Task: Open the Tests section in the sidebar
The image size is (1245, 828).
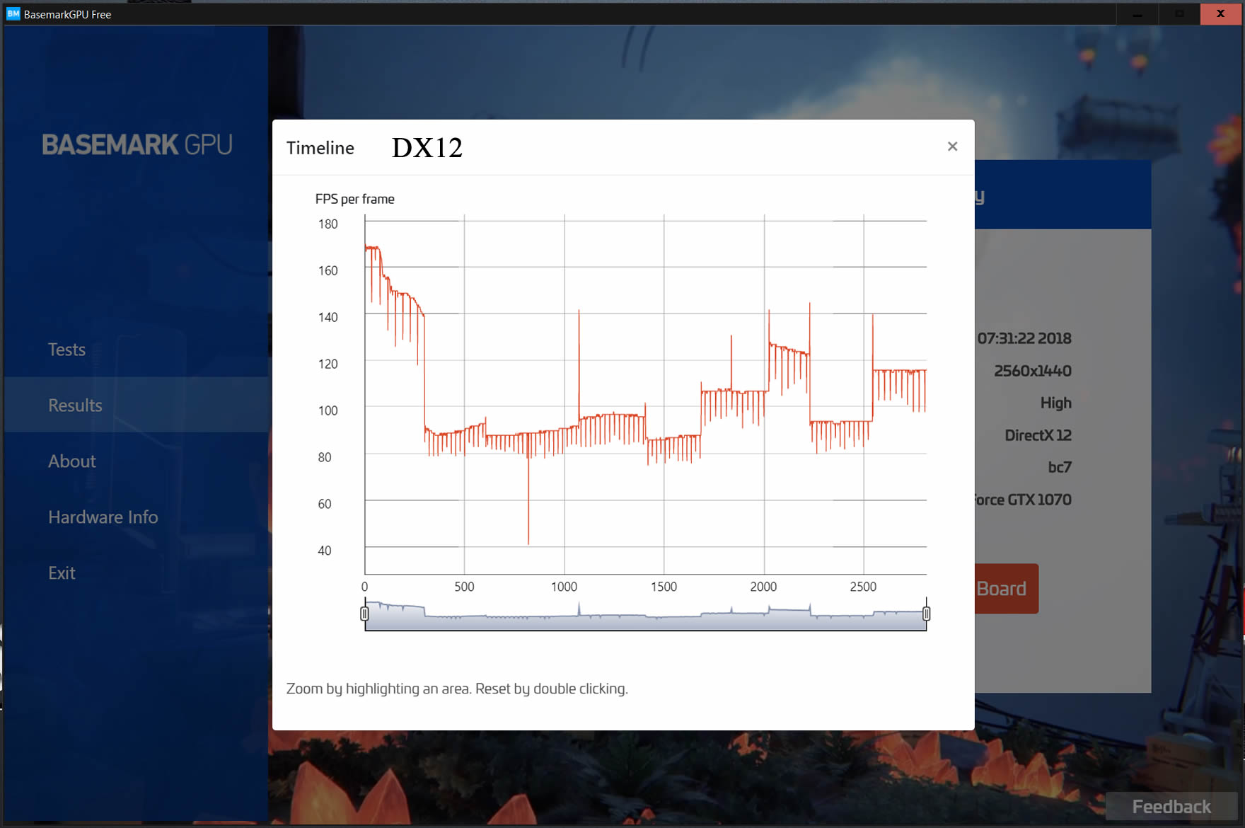Action: (66, 350)
